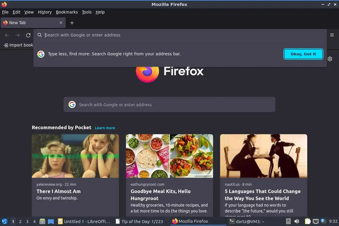Click Google logo in the search tip

tap(41, 54)
